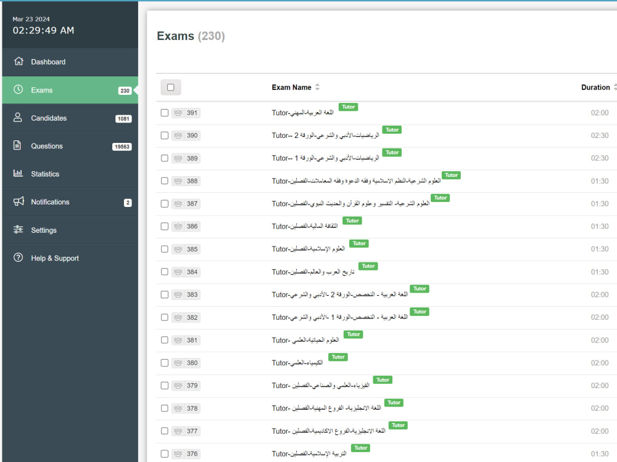Click the Notifications megaphone icon
The height and width of the screenshot is (462, 617).
pos(19,201)
